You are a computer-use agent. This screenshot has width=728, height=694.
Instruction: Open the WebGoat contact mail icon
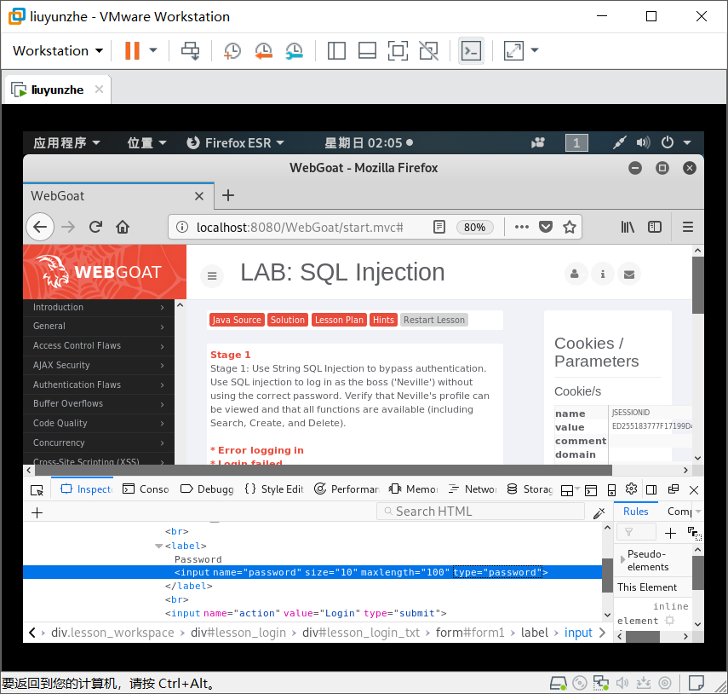pos(629,274)
